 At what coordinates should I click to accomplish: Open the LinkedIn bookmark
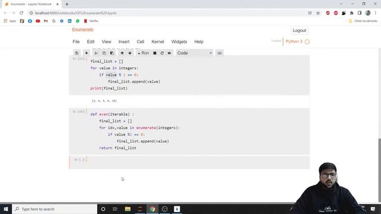(70, 21)
